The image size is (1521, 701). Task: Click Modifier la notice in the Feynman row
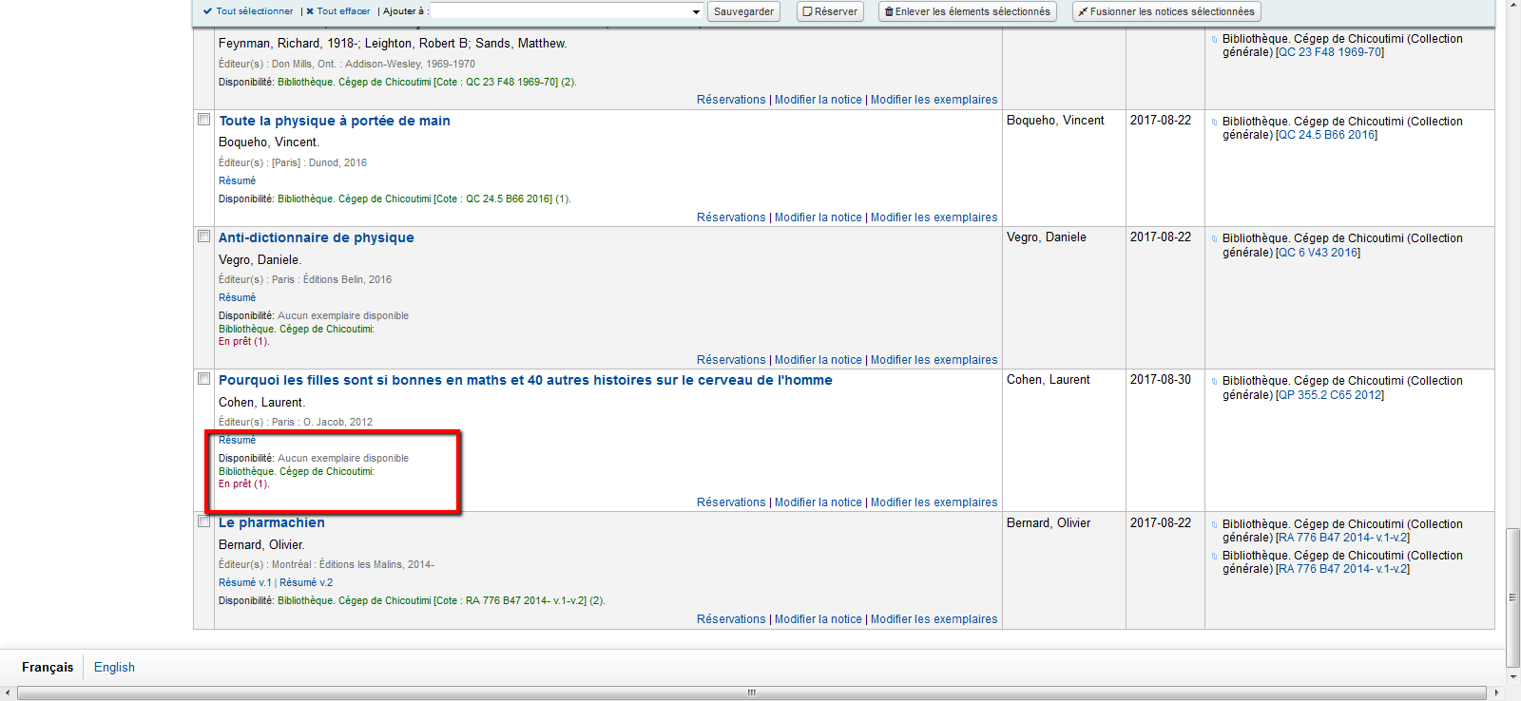click(818, 100)
